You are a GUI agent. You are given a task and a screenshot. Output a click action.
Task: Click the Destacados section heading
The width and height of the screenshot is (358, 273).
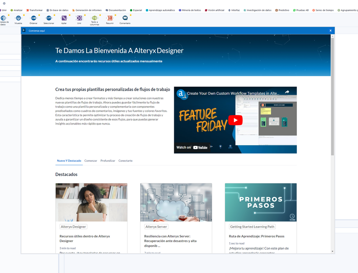point(66,174)
